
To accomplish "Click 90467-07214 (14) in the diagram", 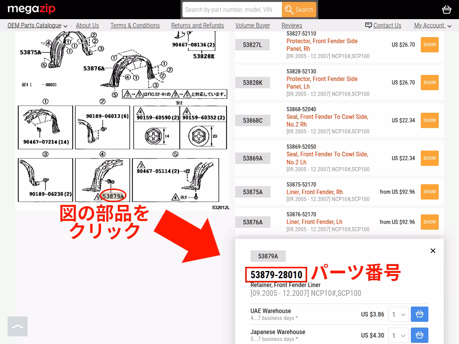I will coord(46,142).
